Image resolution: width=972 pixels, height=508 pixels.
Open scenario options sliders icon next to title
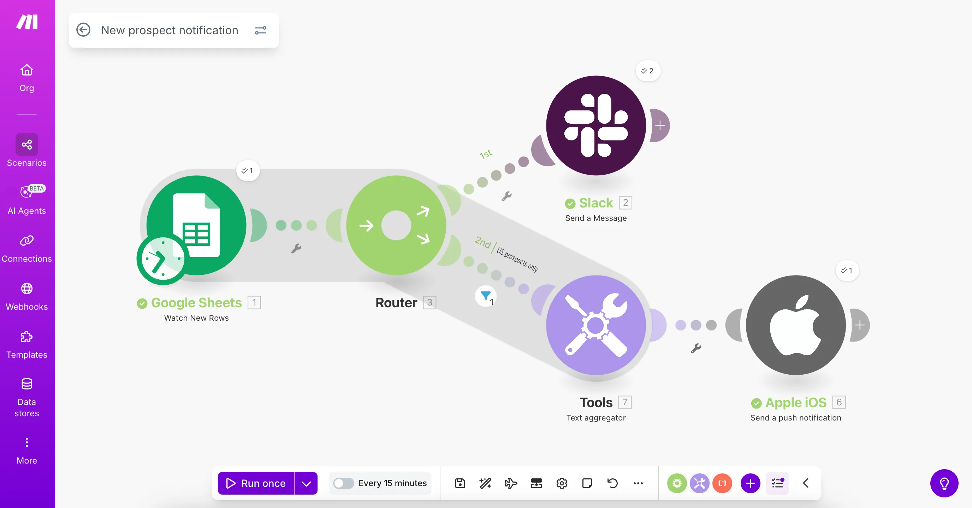pos(260,30)
